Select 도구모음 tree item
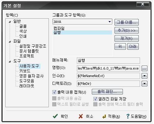Screen dimensions: 154x124 (x=27, y=81)
